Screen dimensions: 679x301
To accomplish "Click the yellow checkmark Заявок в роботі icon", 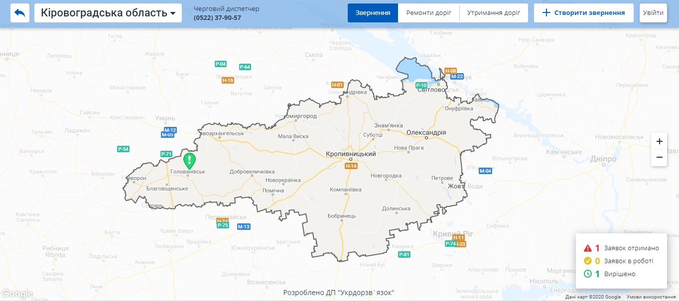I will (x=587, y=261).
